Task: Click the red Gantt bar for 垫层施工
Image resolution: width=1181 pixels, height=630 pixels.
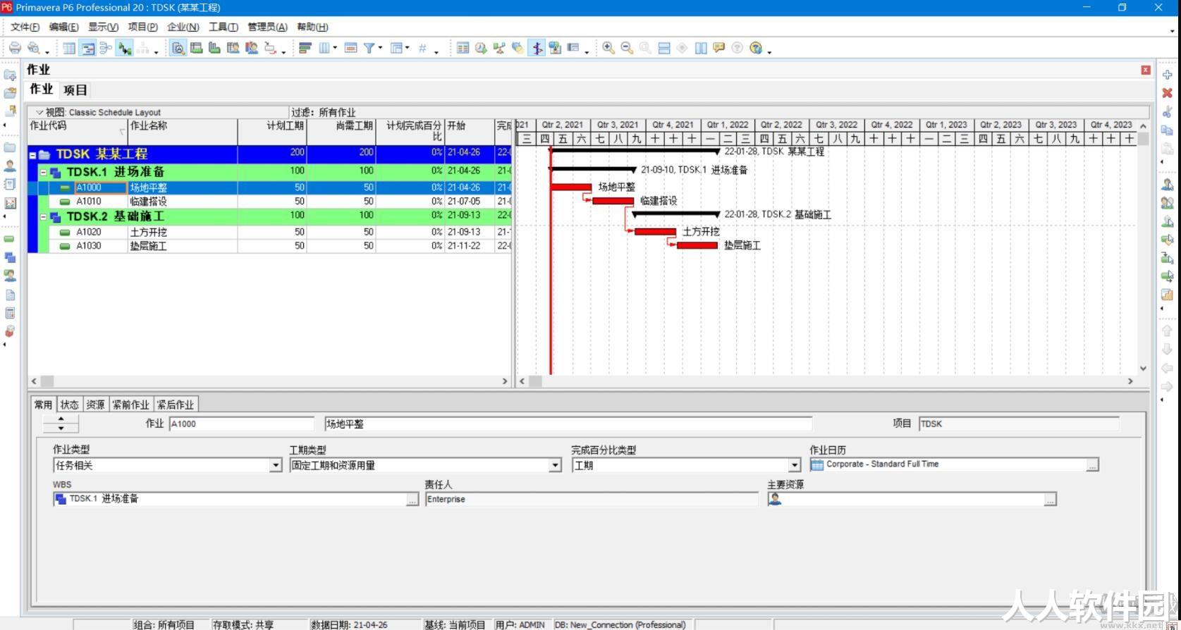Action: click(x=697, y=245)
